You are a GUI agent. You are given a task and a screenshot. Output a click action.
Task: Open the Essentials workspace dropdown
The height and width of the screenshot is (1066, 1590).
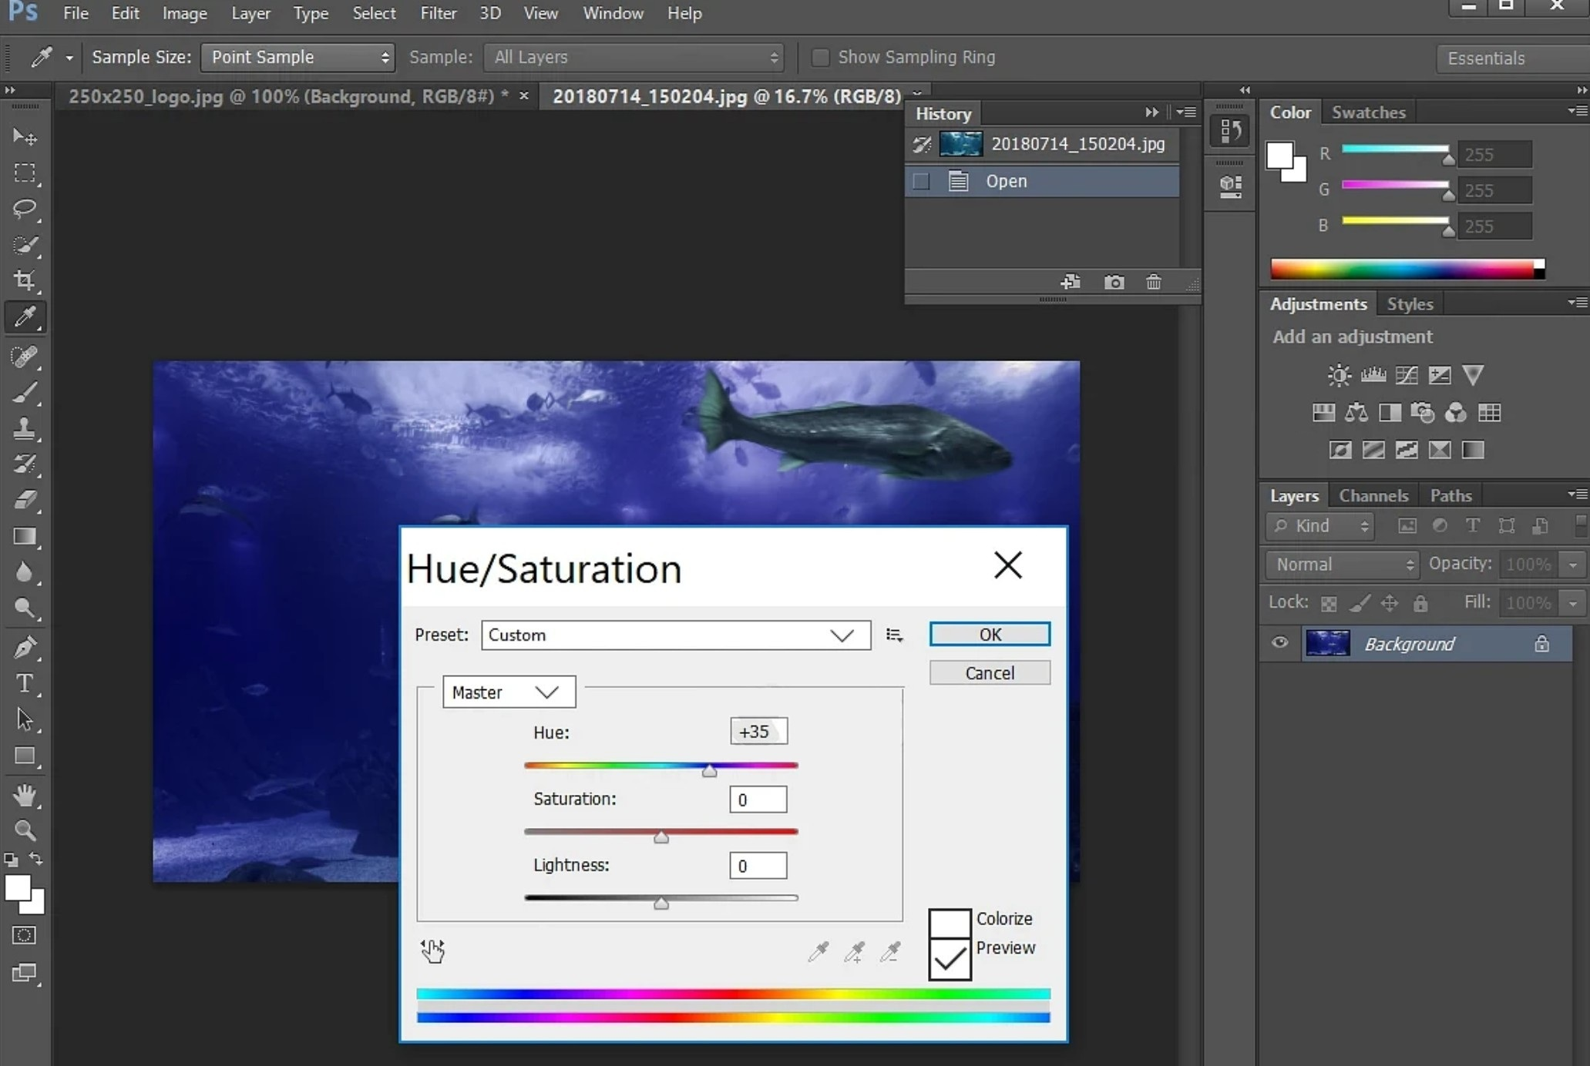point(1512,58)
